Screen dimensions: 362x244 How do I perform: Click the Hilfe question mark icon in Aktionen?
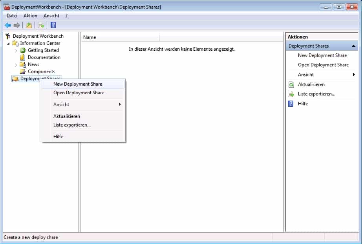(x=291, y=104)
